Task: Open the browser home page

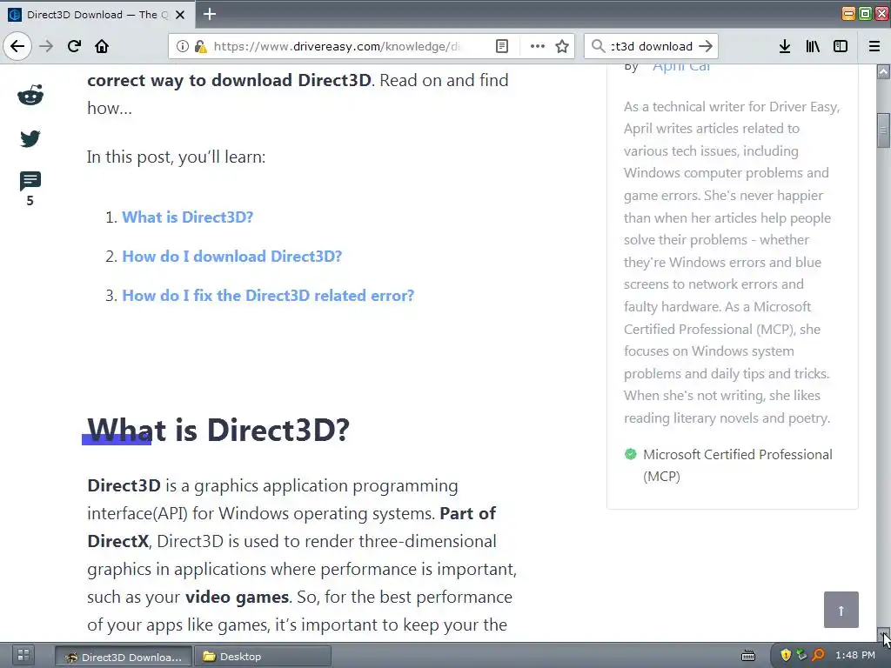Action: (x=102, y=46)
